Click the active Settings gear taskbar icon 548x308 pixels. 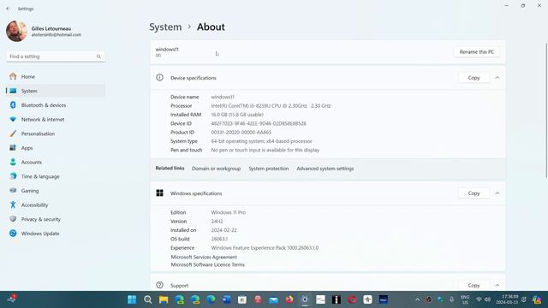coord(305,299)
